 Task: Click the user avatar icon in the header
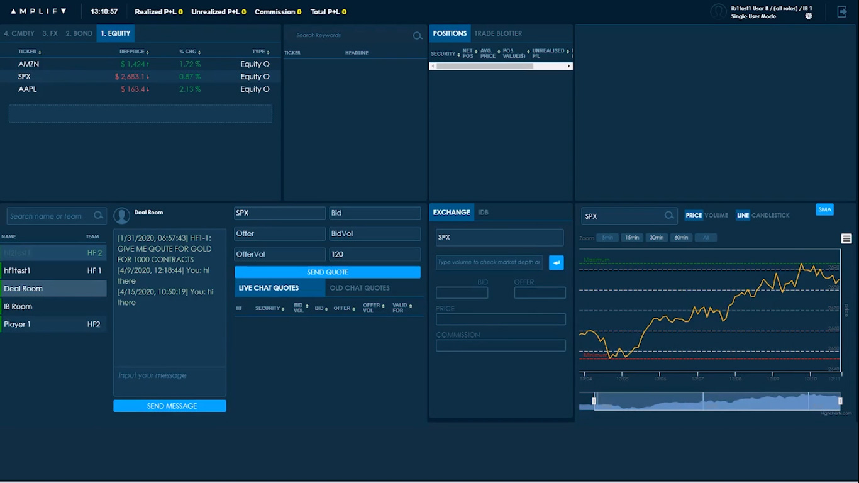pyautogui.click(x=718, y=11)
